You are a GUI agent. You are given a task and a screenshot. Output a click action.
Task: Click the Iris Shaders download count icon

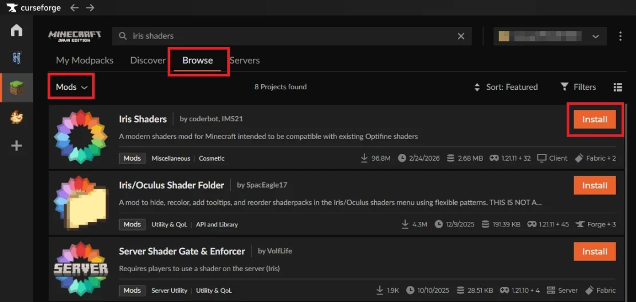tap(364, 158)
